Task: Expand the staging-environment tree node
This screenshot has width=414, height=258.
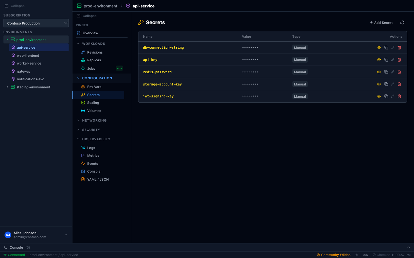Action: pyautogui.click(x=7, y=87)
